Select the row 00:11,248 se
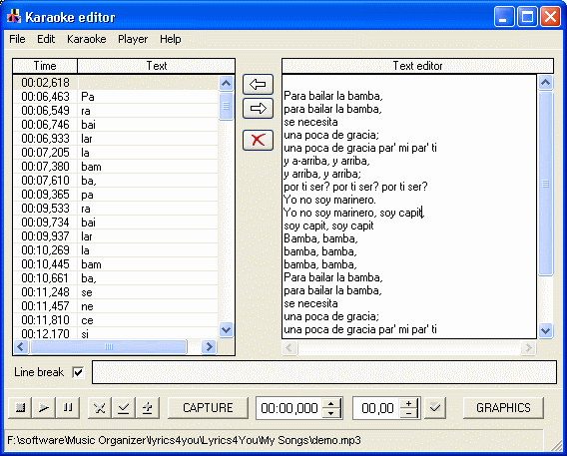This screenshot has width=567, height=456. pos(116,292)
